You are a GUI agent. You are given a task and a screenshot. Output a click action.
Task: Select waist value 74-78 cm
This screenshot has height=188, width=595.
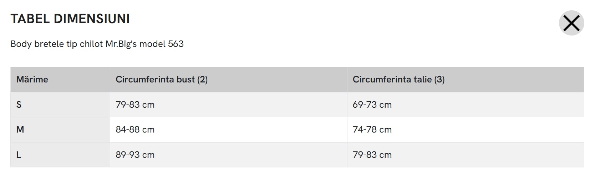click(372, 130)
